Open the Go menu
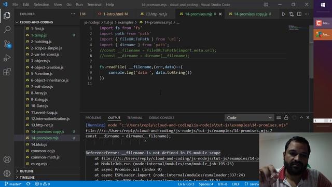Viewport: 332px width, 187px height. click(x=69, y=5)
